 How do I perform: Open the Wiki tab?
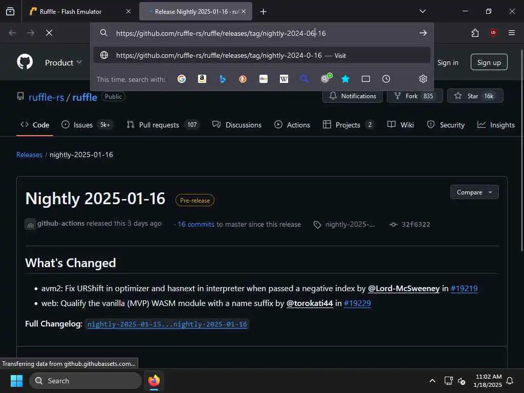[400, 125]
